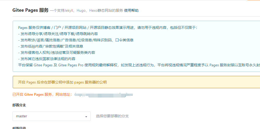Click the dropdown arrow beside master
The width and height of the screenshot is (260, 129).
[x=86, y=117]
